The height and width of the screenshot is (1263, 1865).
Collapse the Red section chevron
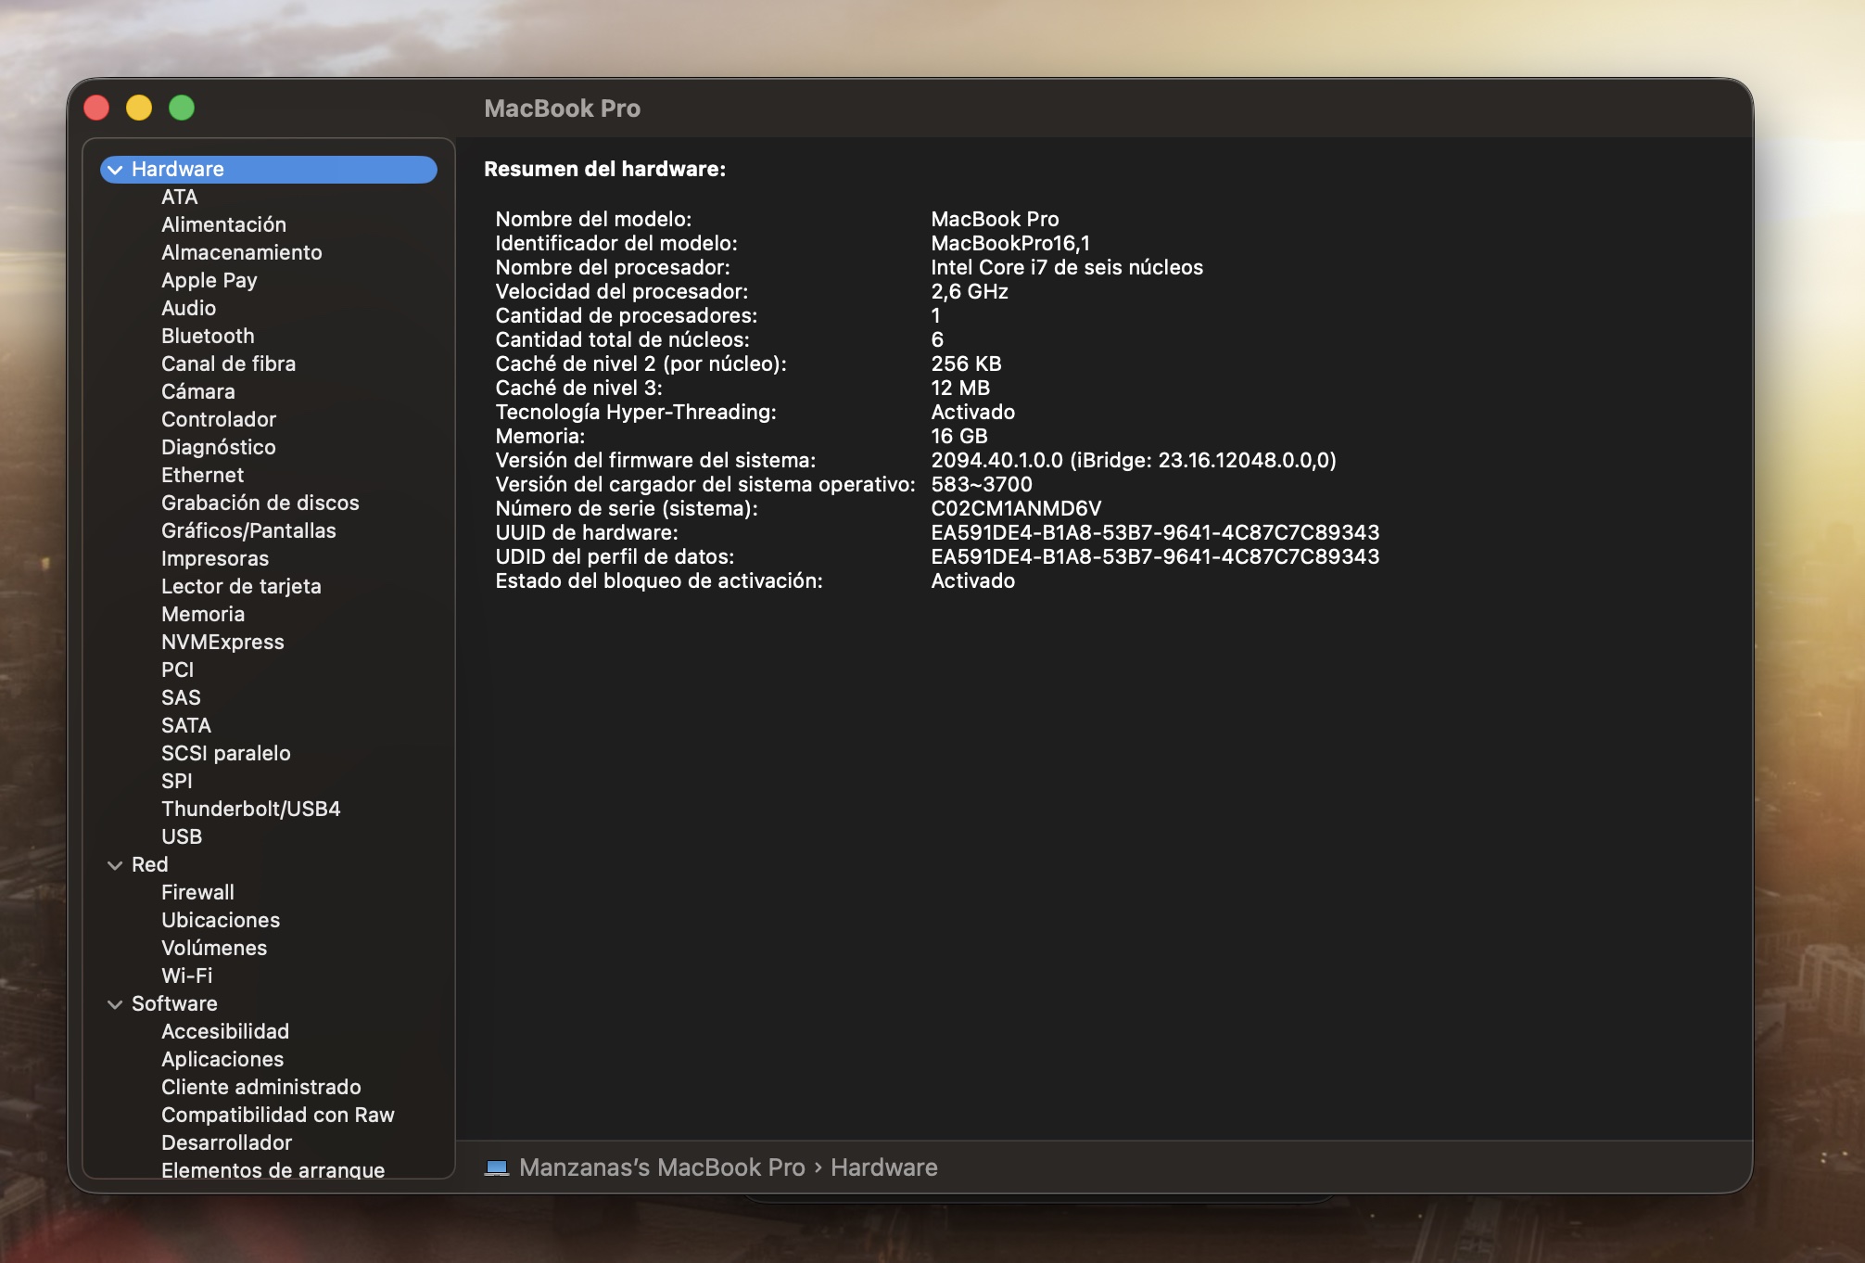pos(115,865)
